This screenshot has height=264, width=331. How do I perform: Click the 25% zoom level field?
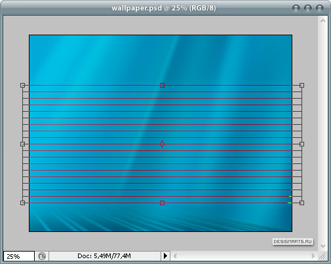click(19, 256)
